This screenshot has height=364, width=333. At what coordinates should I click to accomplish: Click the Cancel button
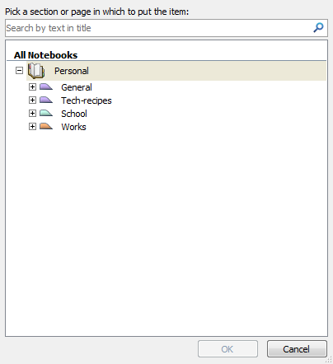[297, 349]
